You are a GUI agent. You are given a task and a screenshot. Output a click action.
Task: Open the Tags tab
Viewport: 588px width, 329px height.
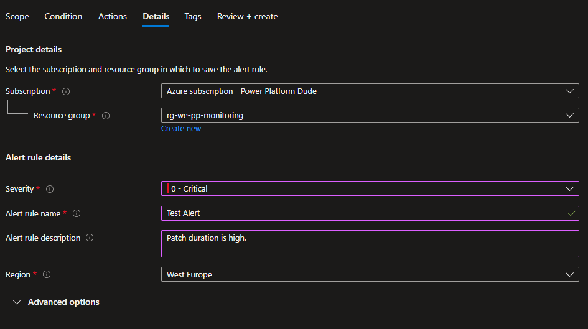(193, 16)
